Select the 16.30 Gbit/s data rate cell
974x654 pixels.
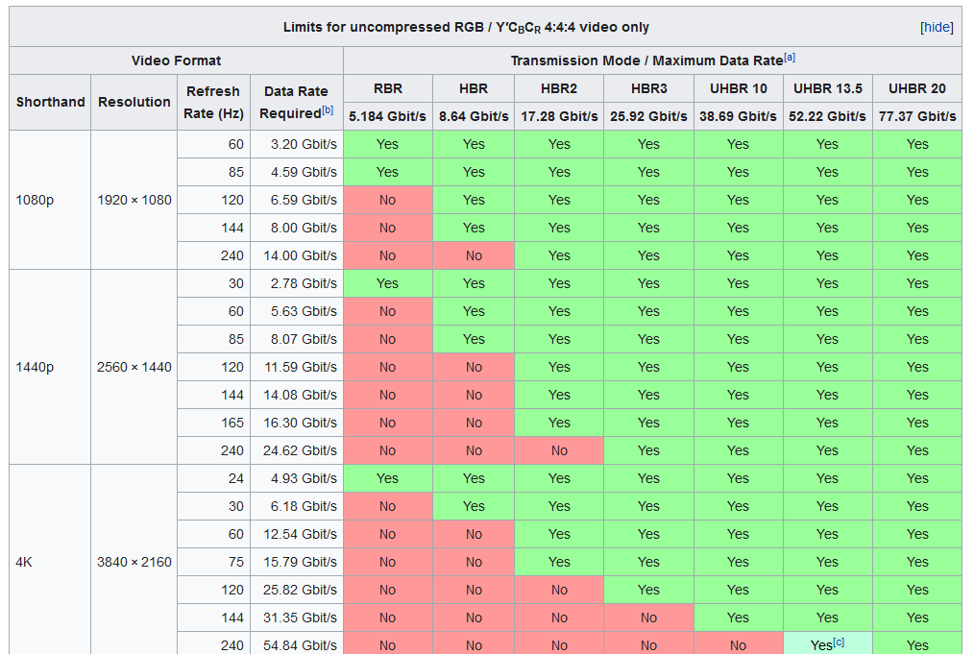click(296, 423)
